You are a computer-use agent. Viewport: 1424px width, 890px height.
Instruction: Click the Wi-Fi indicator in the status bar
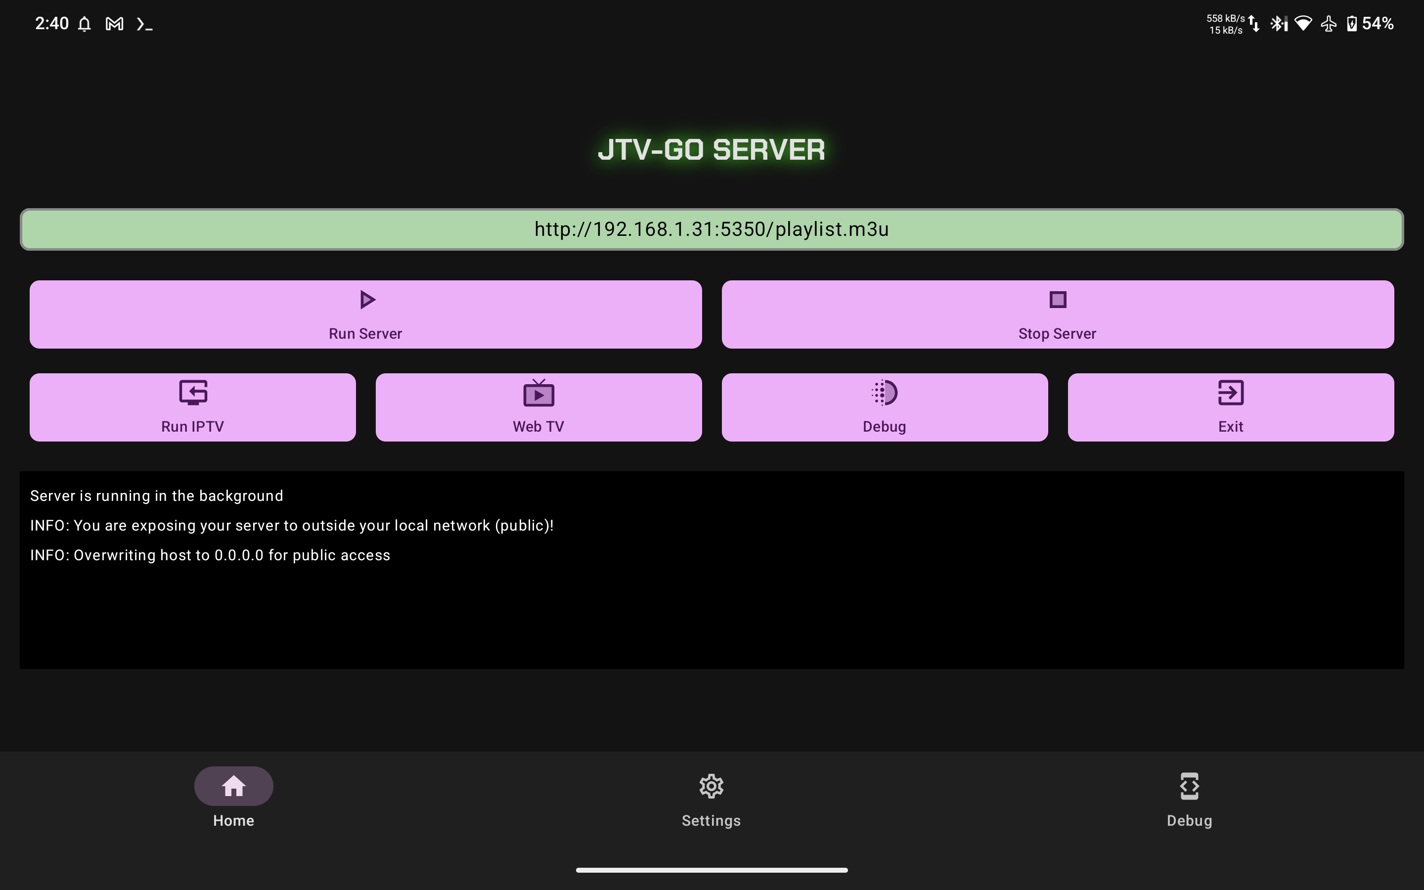[1303, 24]
